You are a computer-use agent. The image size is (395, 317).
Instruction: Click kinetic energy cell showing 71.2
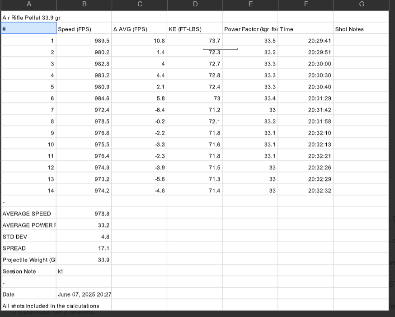point(195,110)
